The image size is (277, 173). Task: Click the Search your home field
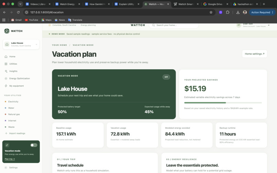(x=174, y=25)
